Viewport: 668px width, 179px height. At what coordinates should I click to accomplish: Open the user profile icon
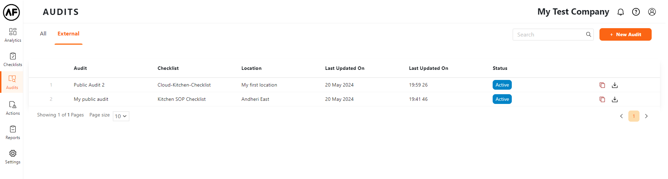pos(652,12)
